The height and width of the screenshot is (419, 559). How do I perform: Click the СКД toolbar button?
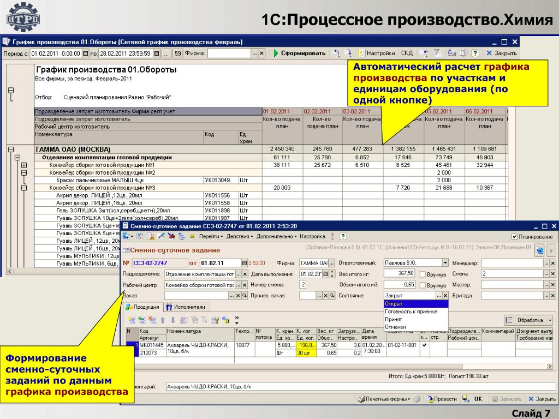[x=407, y=53]
